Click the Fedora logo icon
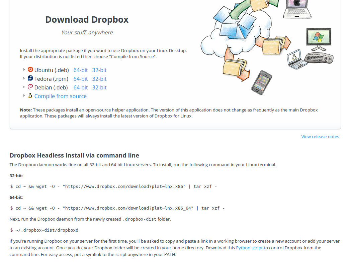The image size is (347, 267). coord(30,78)
